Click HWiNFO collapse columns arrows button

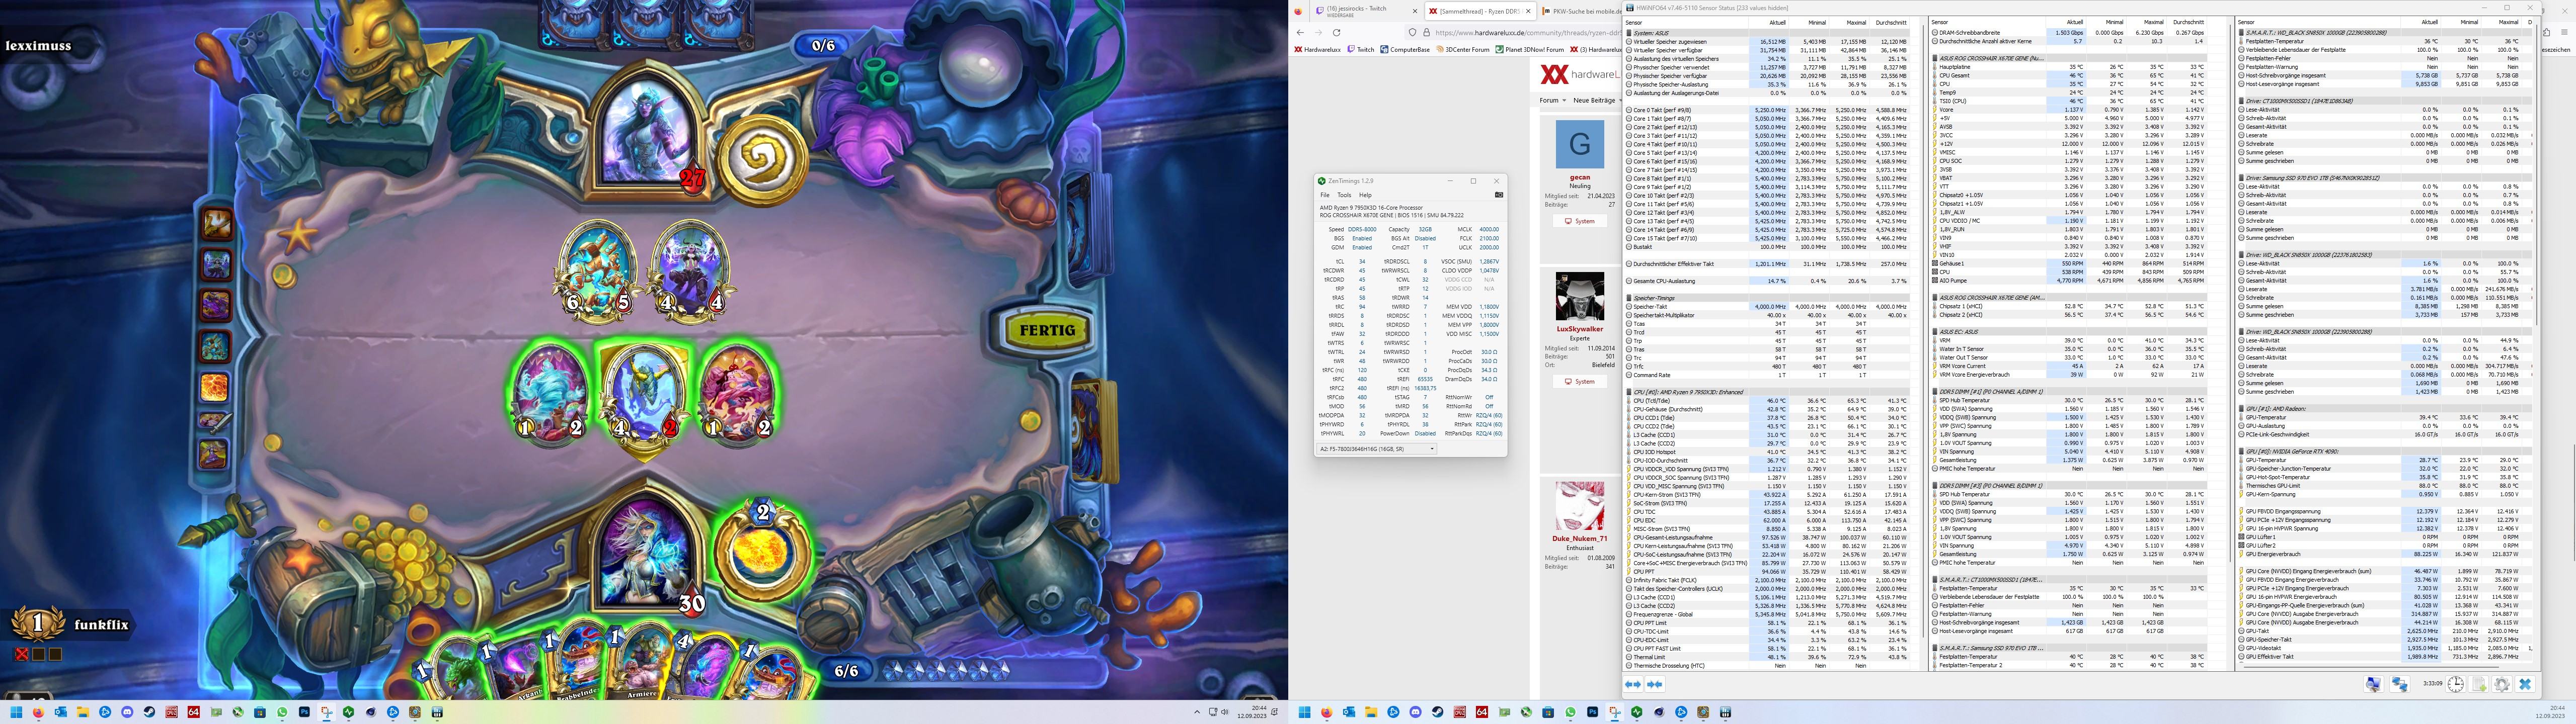coord(1655,684)
